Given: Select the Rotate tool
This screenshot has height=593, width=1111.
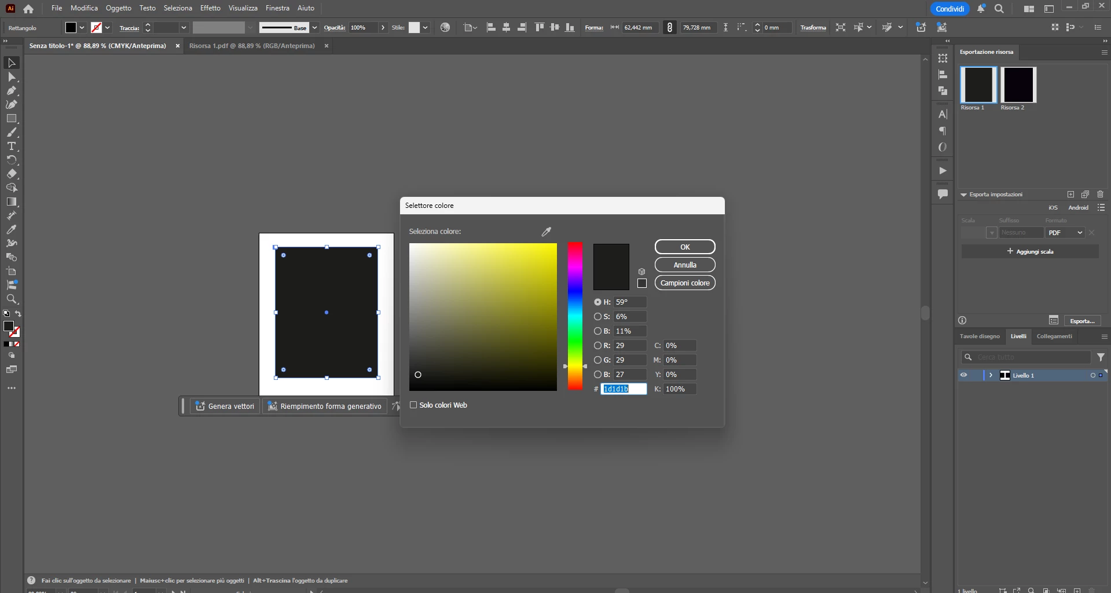Looking at the screenshot, I should click(12, 160).
